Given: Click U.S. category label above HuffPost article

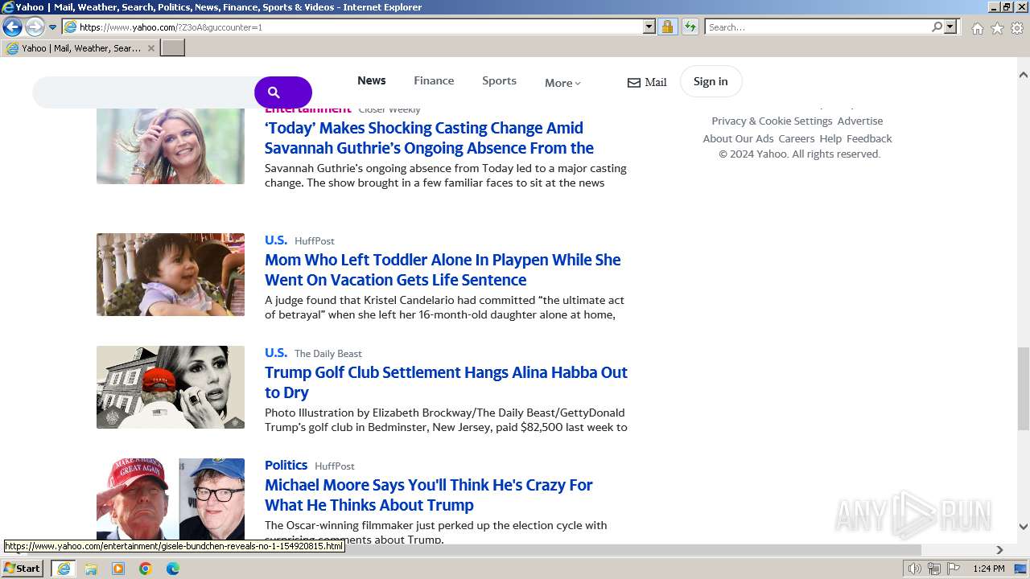Looking at the screenshot, I should point(276,240).
